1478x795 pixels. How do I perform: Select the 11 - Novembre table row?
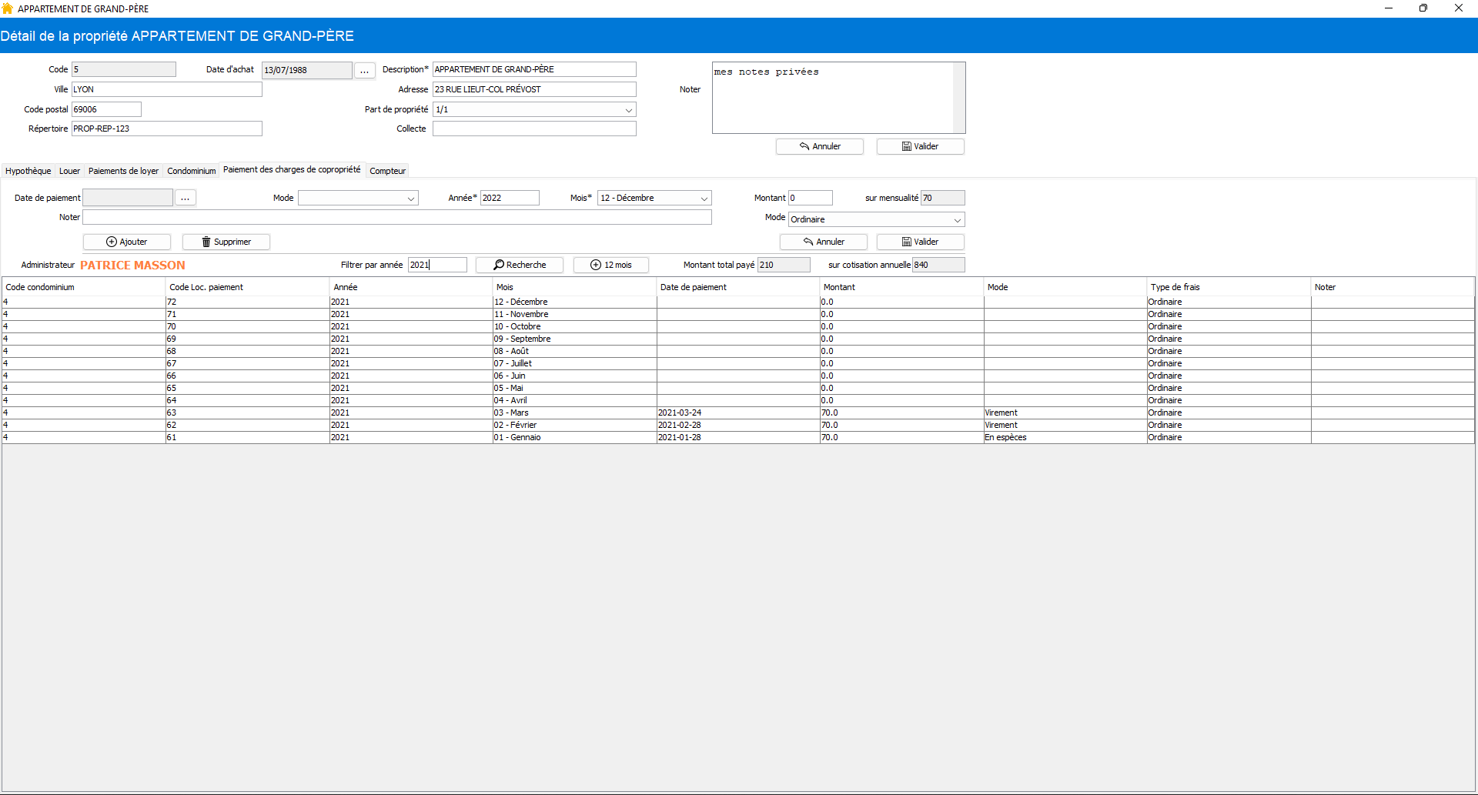[738, 314]
